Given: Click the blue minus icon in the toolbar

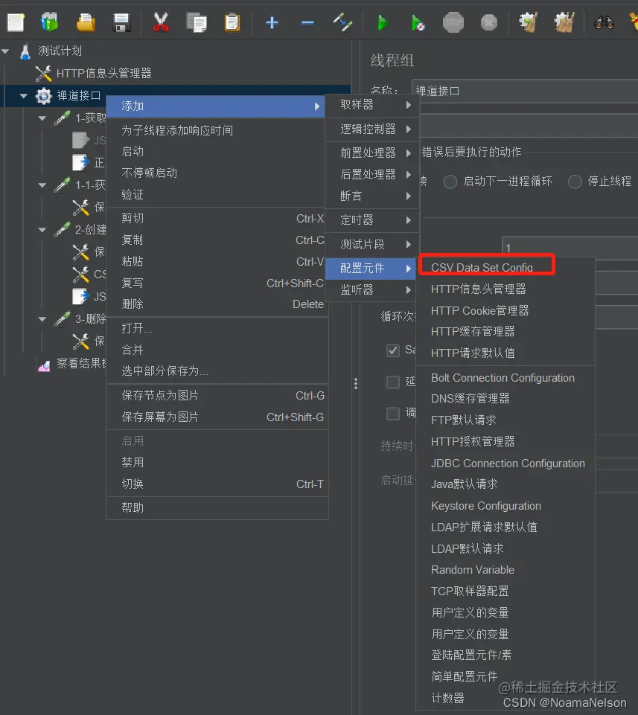Looking at the screenshot, I should [x=307, y=22].
